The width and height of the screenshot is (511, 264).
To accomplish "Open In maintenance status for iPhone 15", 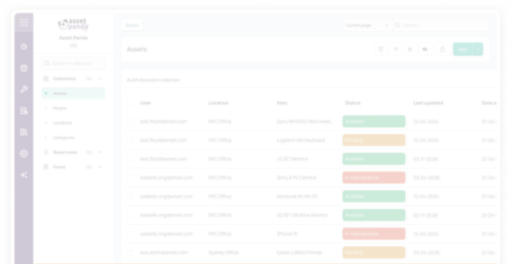I will tap(374, 234).
